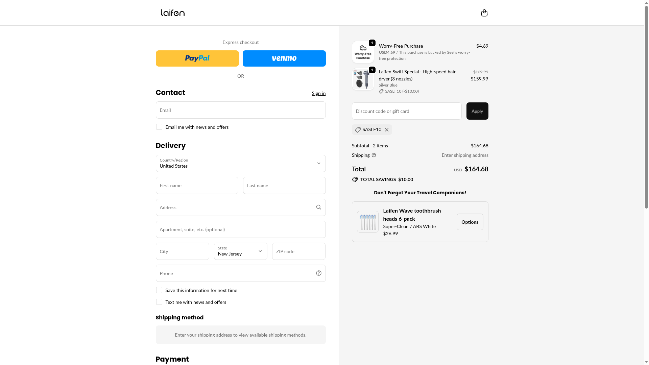Show phone number help tooltip icon
649x365 pixels.
tap(318, 273)
